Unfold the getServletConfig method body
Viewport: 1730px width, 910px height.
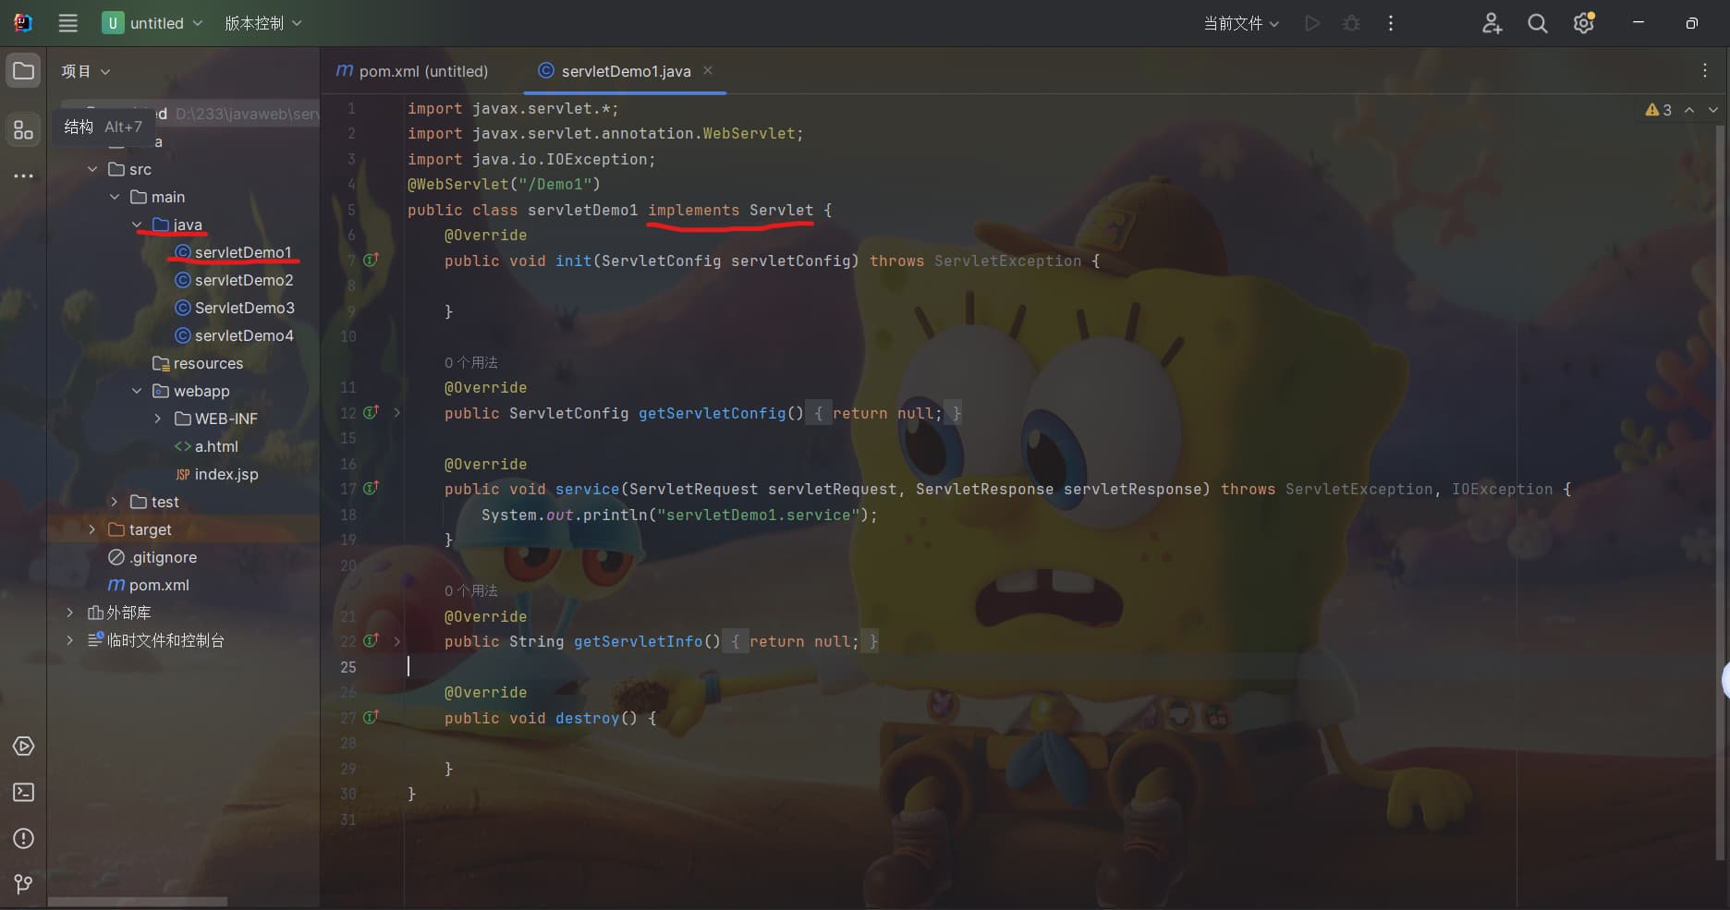coord(397,413)
